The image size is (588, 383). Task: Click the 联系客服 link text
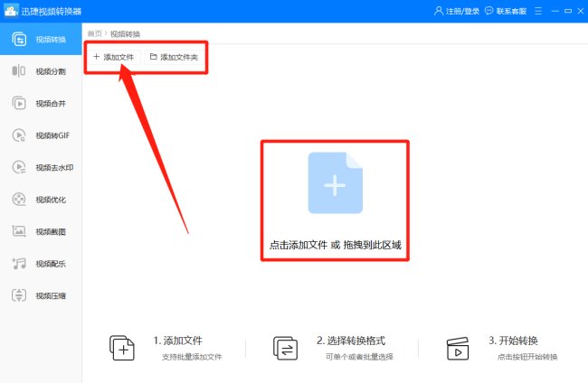point(511,11)
